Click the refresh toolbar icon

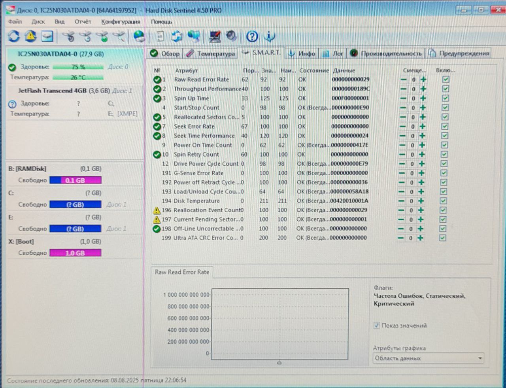click(x=14, y=36)
